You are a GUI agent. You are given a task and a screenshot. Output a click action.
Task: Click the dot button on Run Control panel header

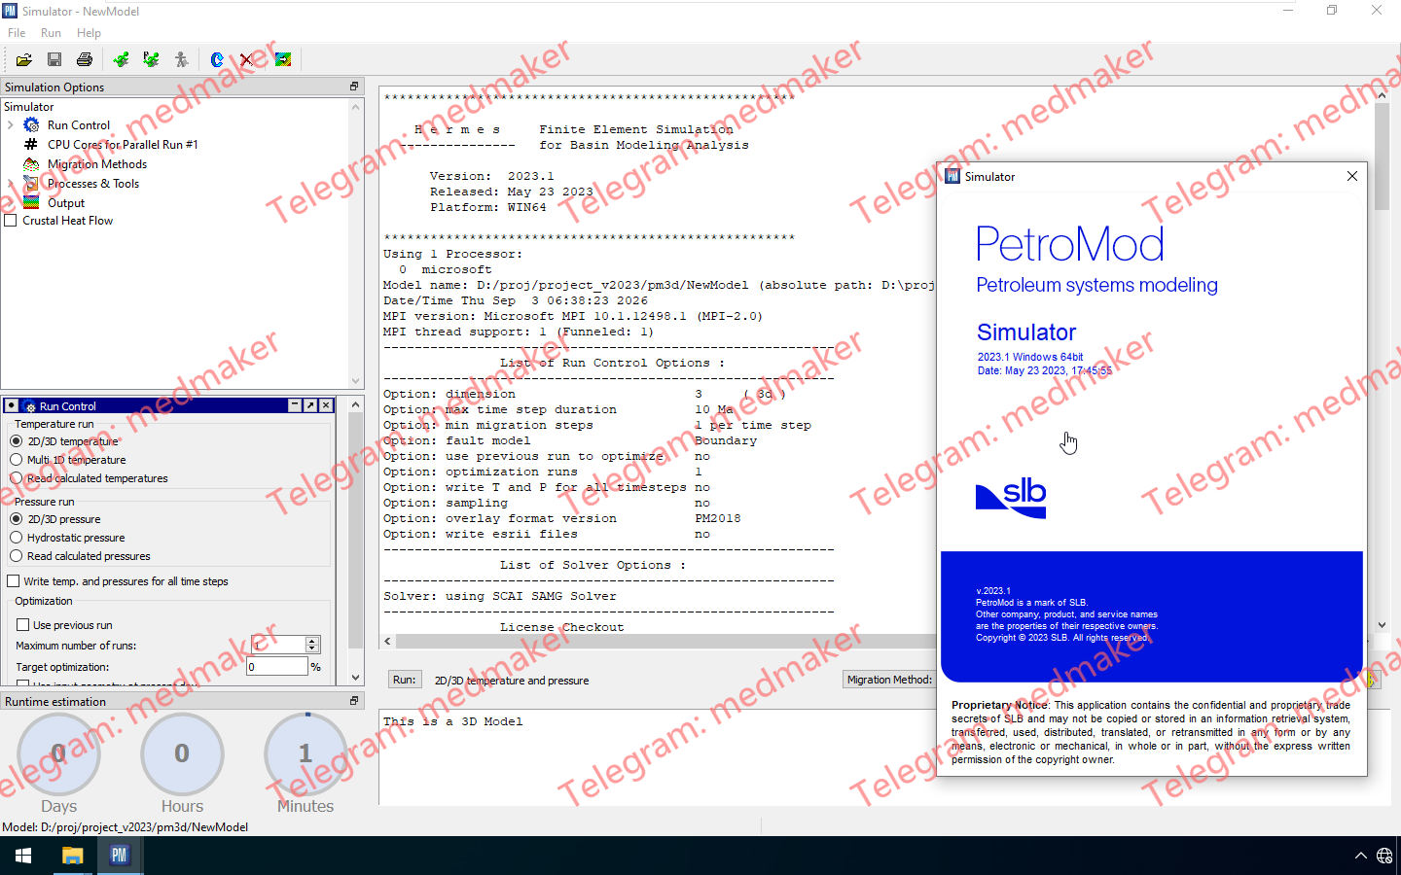pos(12,405)
